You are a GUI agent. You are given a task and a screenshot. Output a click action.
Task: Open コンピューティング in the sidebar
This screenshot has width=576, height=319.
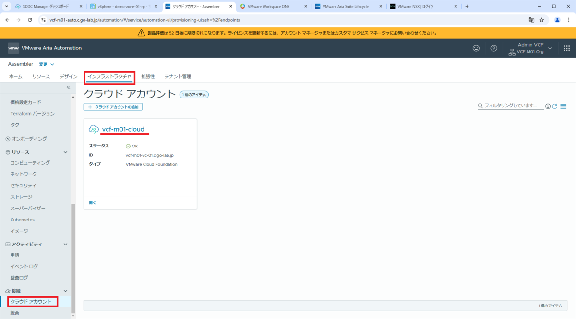pyautogui.click(x=30, y=163)
